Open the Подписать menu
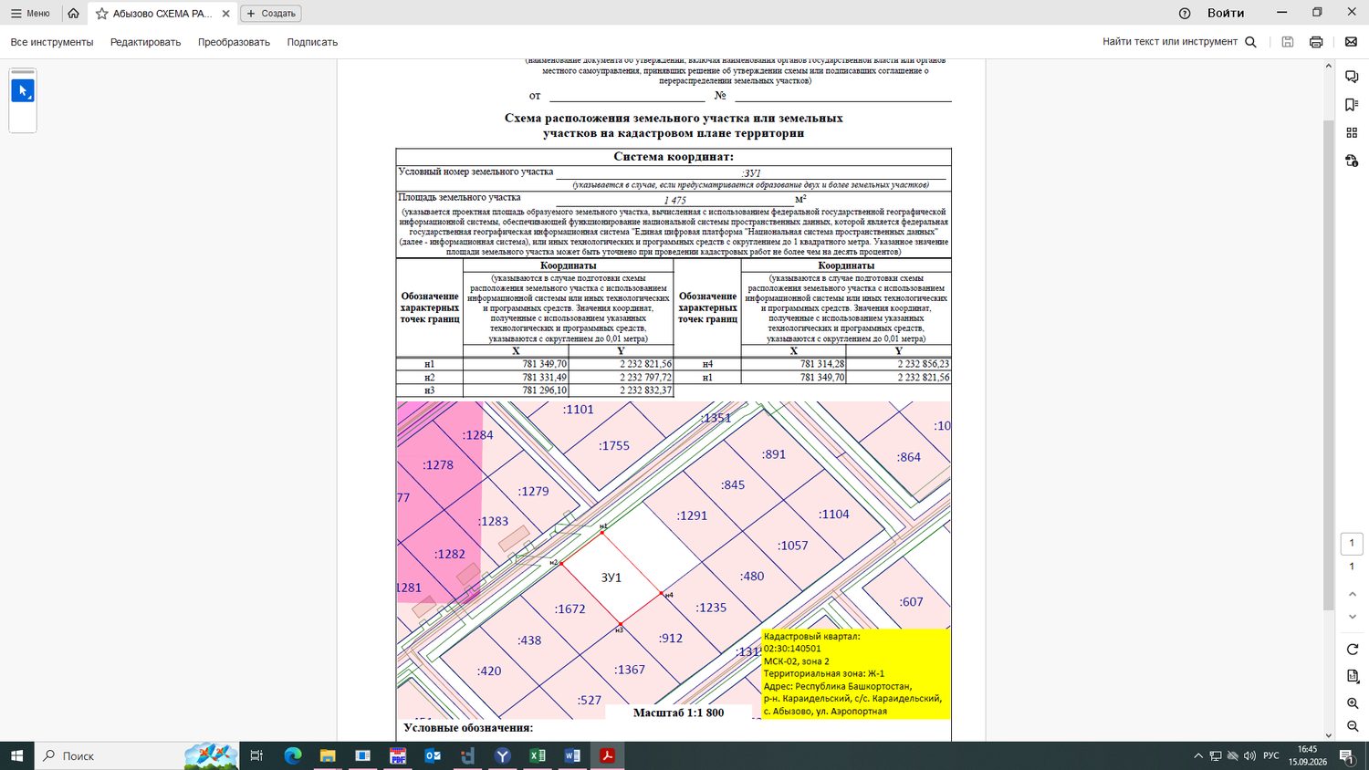 (x=312, y=42)
